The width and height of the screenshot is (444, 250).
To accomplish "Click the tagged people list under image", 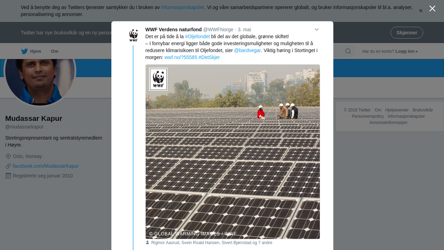I will pos(212,243).
